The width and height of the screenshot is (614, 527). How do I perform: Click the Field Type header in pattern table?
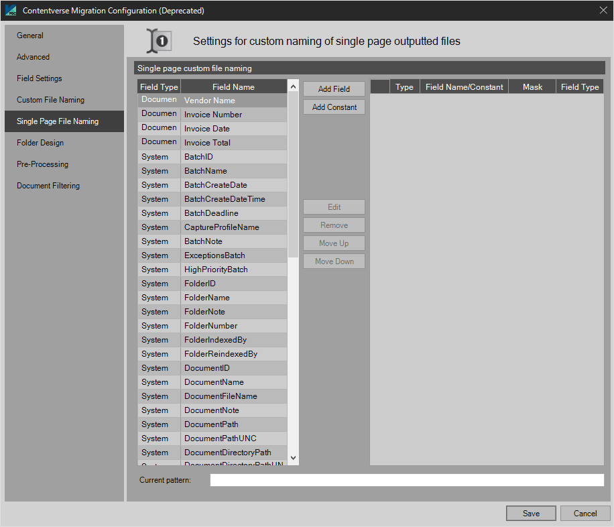click(x=580, y=87)
